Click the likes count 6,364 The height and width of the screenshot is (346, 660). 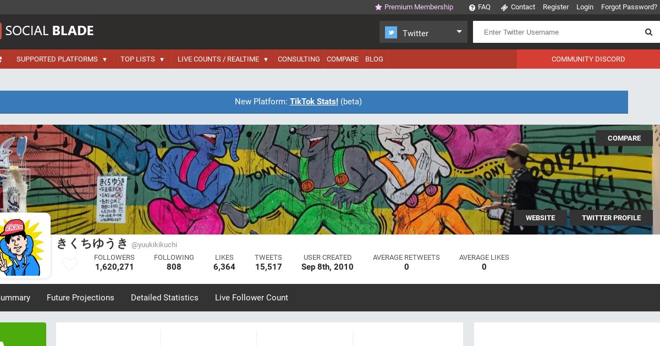224,267
